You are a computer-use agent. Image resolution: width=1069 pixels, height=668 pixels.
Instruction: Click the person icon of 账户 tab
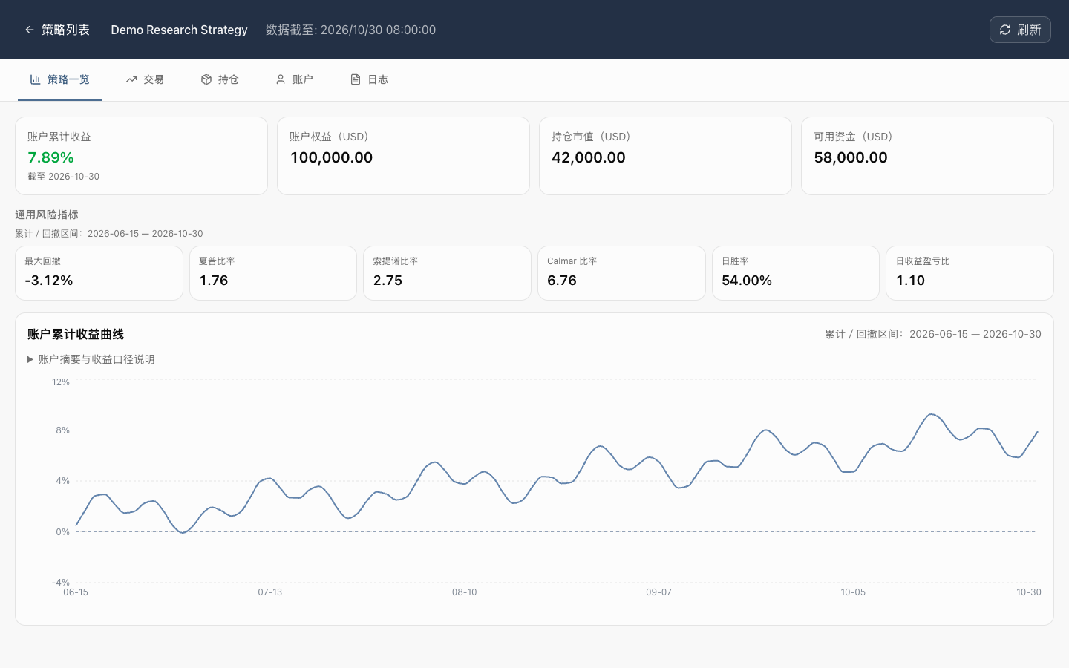tap(281, 79)
